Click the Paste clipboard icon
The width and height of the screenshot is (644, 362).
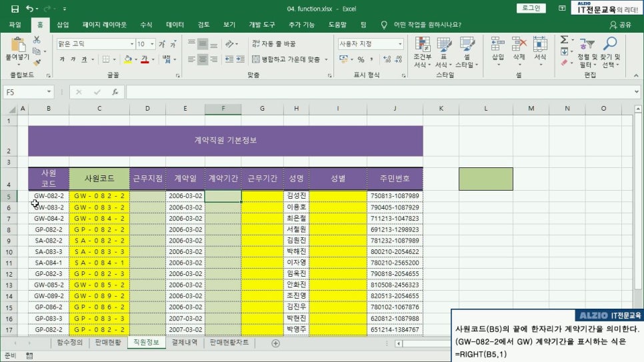[x=17, y=45]
